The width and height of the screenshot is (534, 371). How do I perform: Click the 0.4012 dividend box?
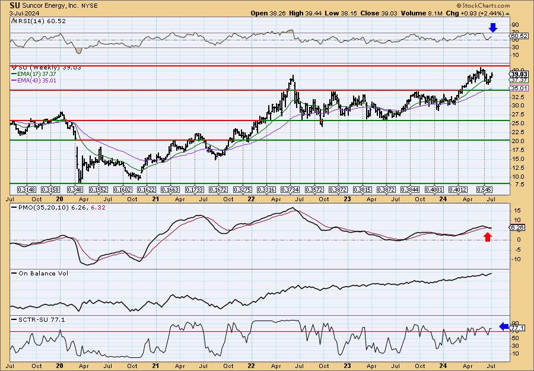point(458,189)
